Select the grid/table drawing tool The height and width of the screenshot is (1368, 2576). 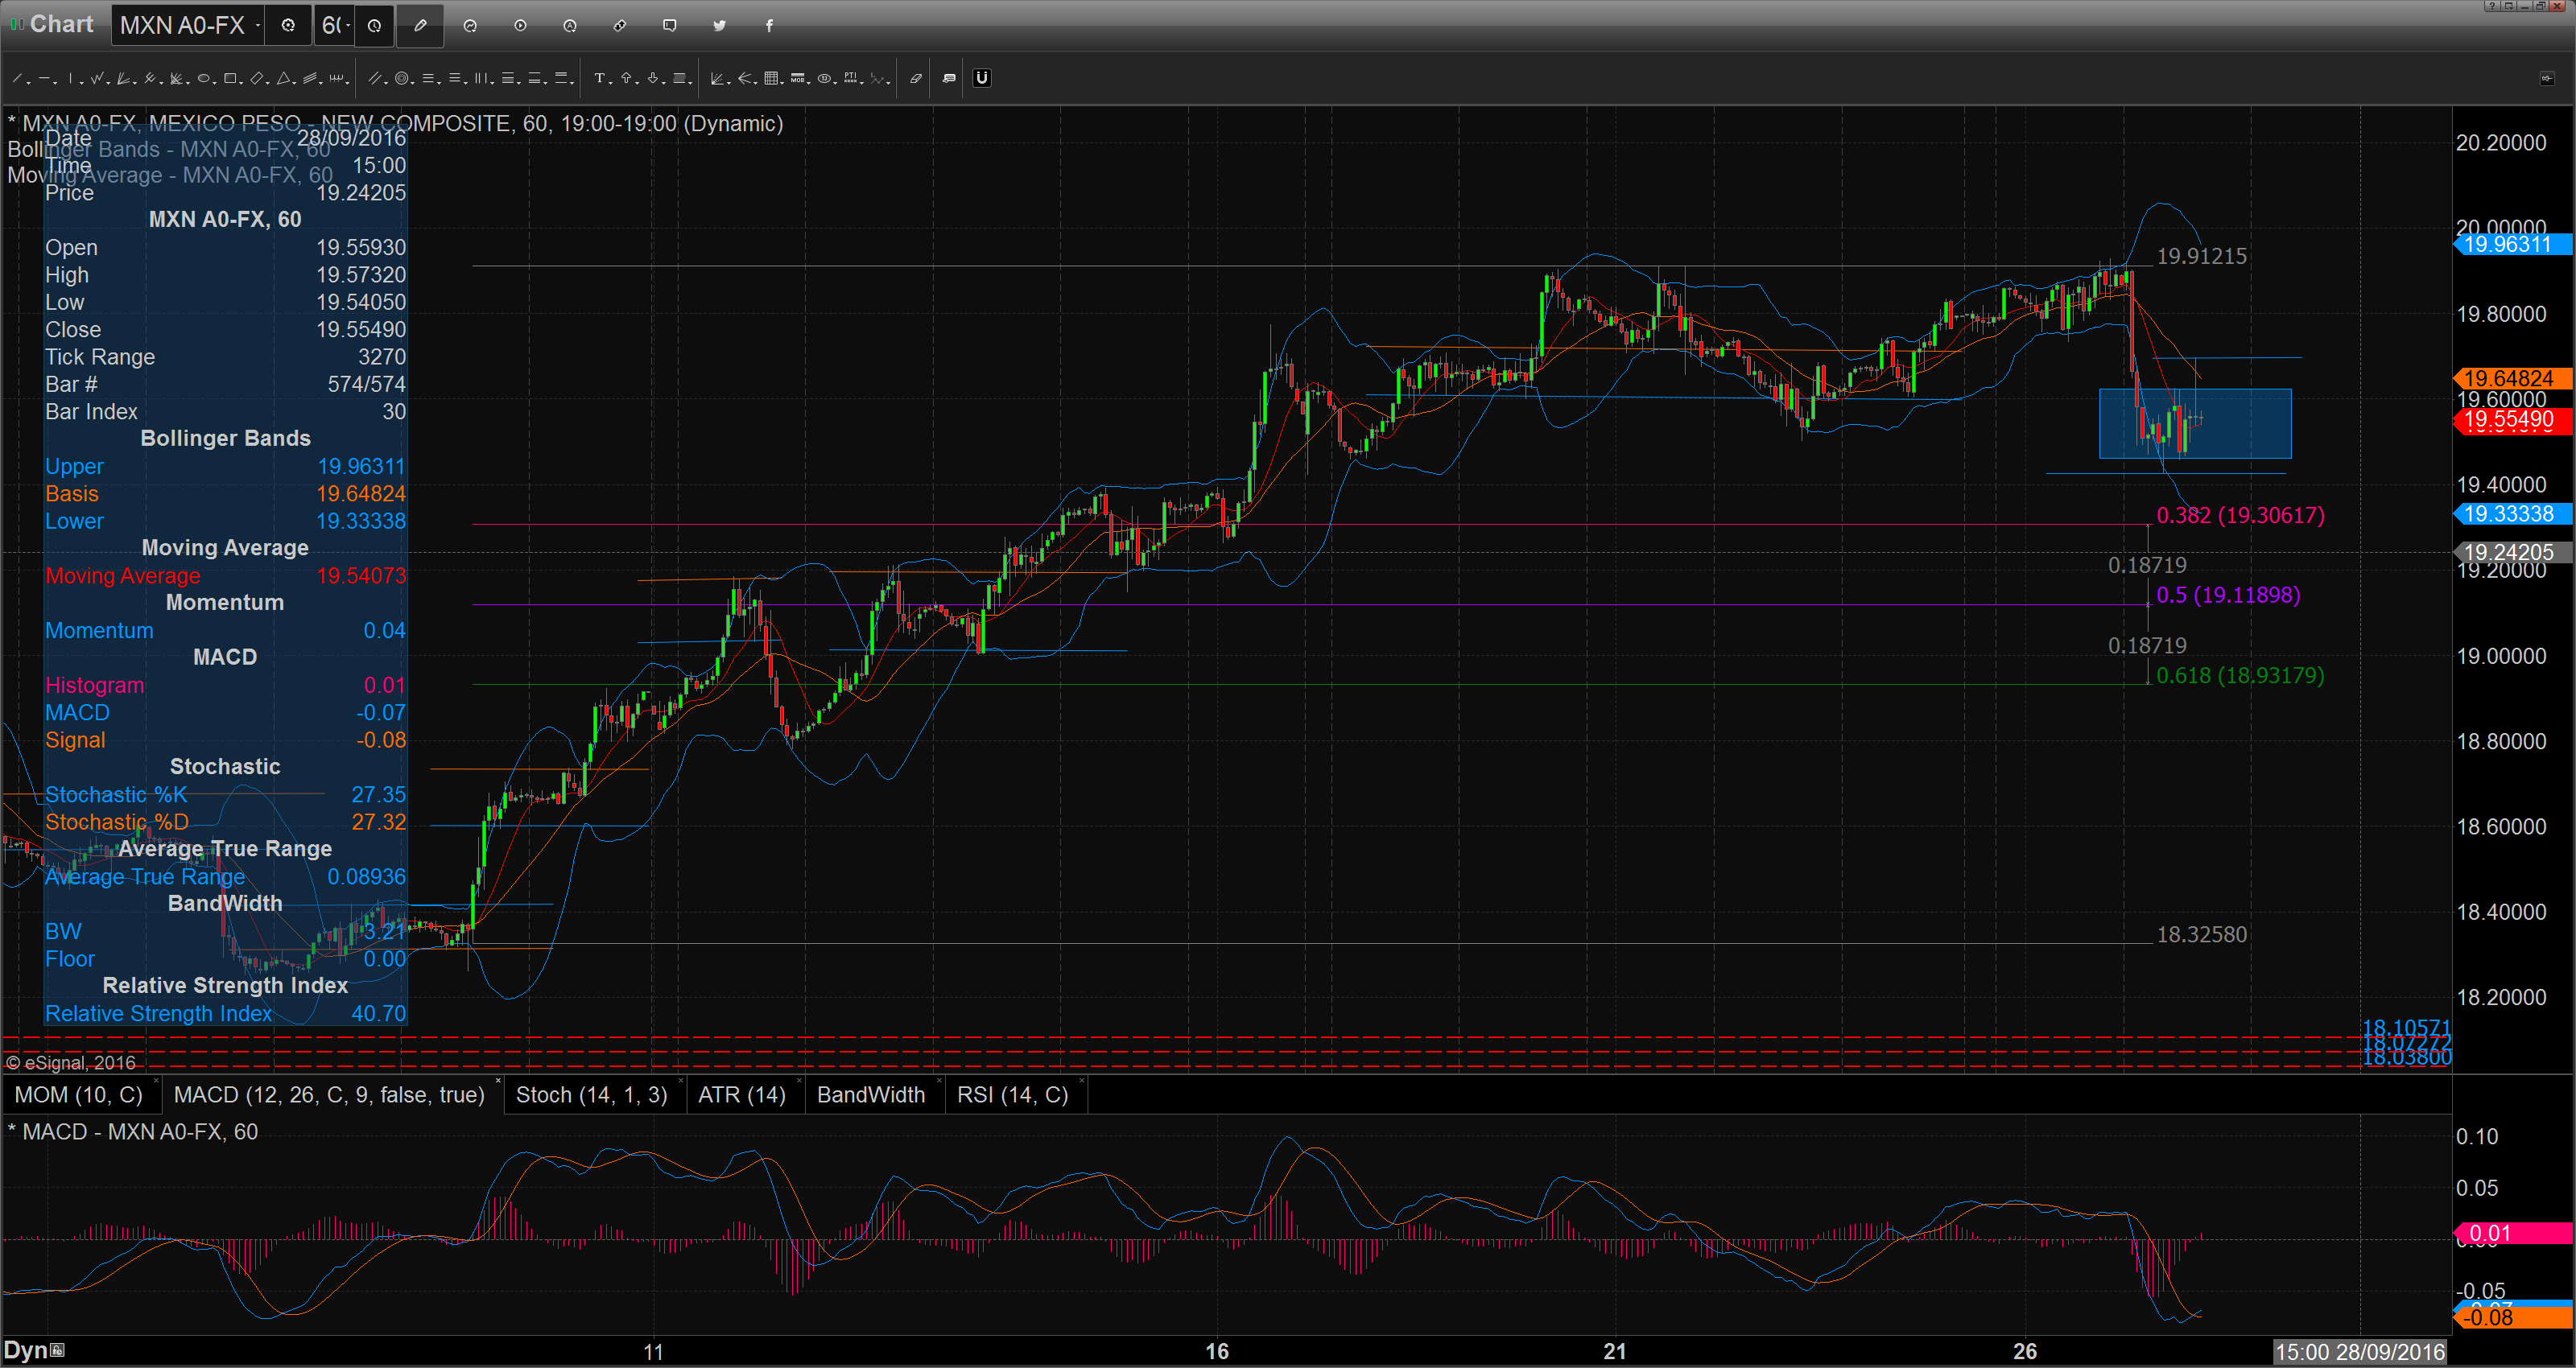tap(771, 78)
